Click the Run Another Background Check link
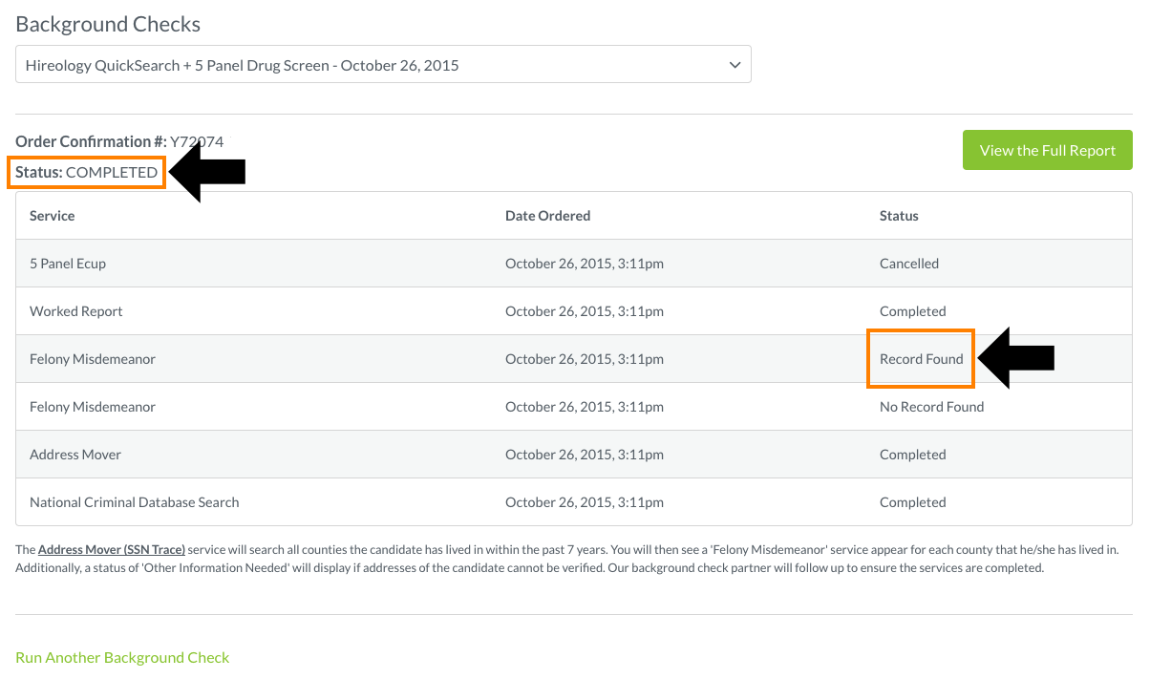This screenshot has height=679, width=1150. (122, 657)
